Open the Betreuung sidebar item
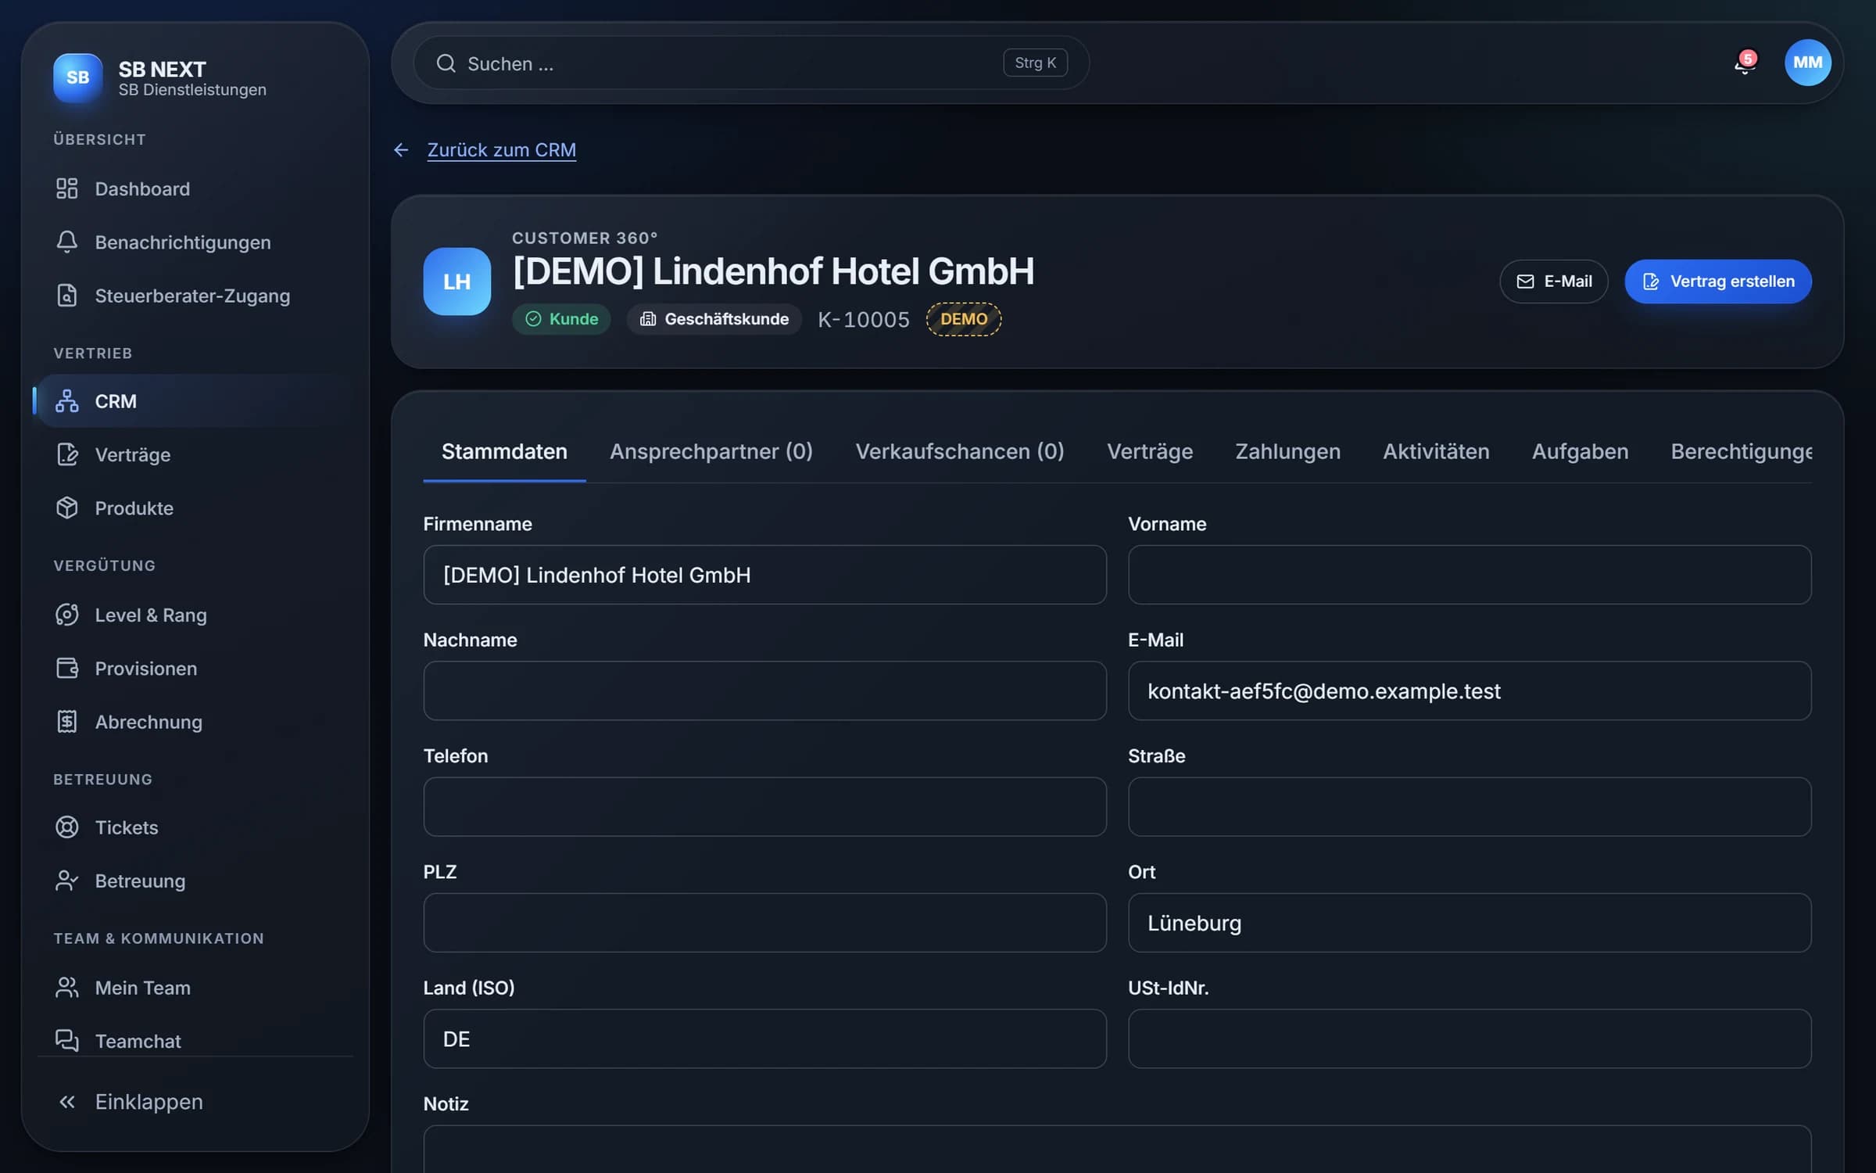The height and width of the screenshot is (1173, 1876). 195,881
